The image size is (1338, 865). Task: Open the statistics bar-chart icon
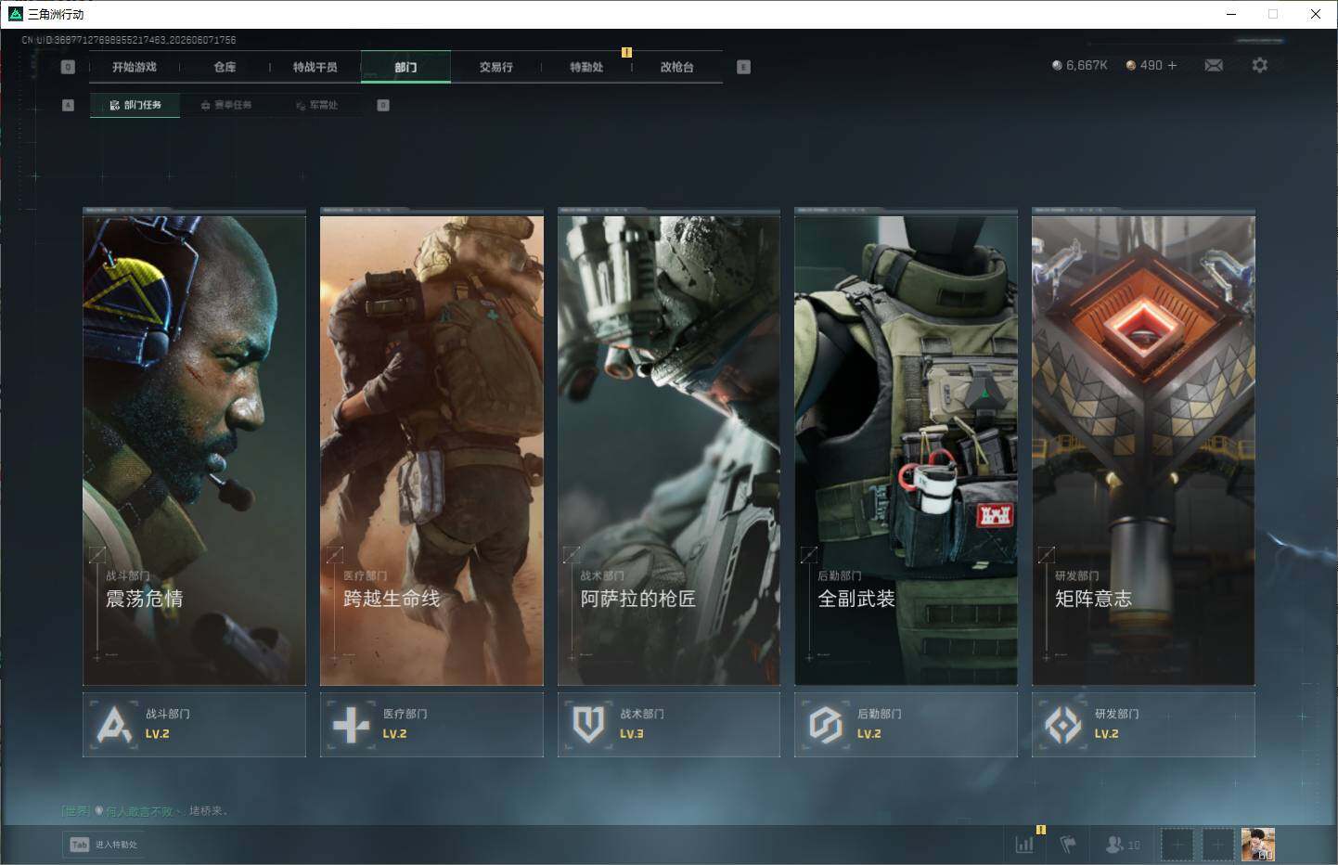(1024, 845)
